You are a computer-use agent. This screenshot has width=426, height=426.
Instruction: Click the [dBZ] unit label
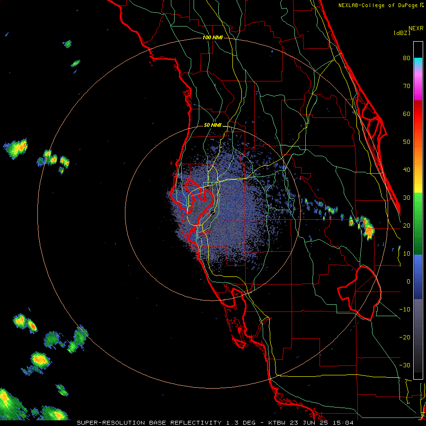(402, 33)
